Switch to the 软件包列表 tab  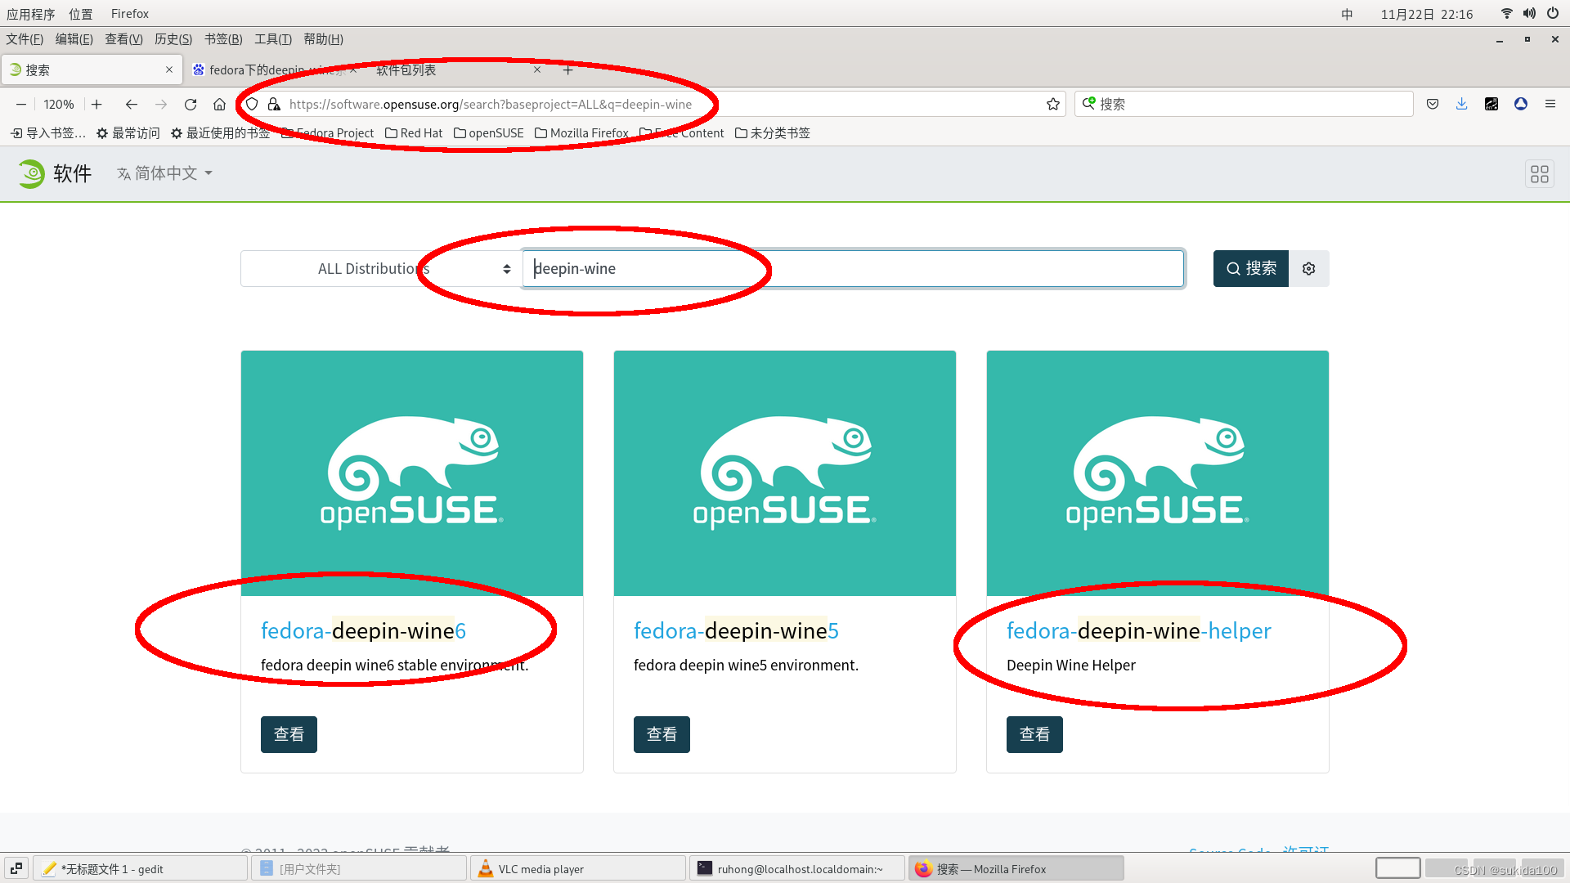[x=406, y=69]
